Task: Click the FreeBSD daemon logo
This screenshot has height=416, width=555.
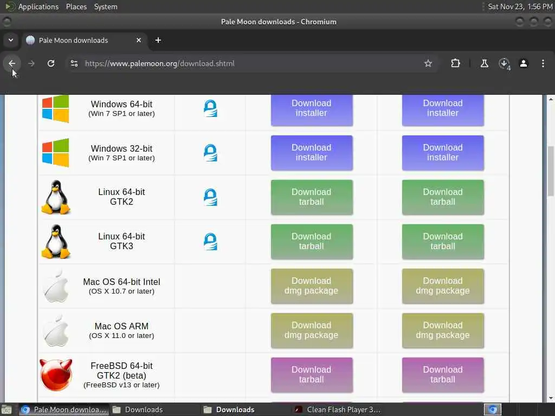Action: pyautogui.click(x=56, y=375)
